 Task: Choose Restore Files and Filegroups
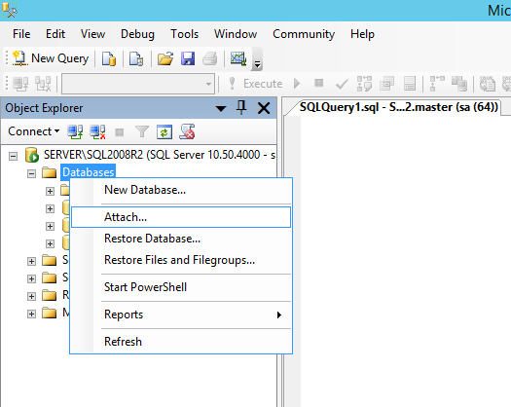click(x=181, y=260)
